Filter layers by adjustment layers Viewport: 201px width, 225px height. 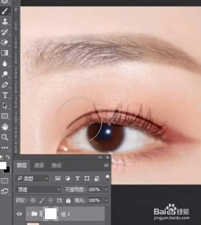pos(68,179)
